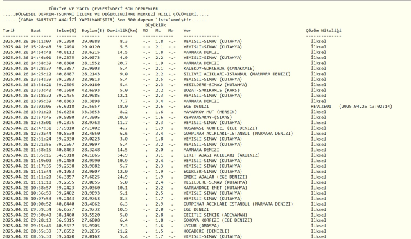Click the title line 'TÜRKİYE VE YAKIN ÇEVRESİNDEKİ SON DEPREMLER'

(103, 9)
